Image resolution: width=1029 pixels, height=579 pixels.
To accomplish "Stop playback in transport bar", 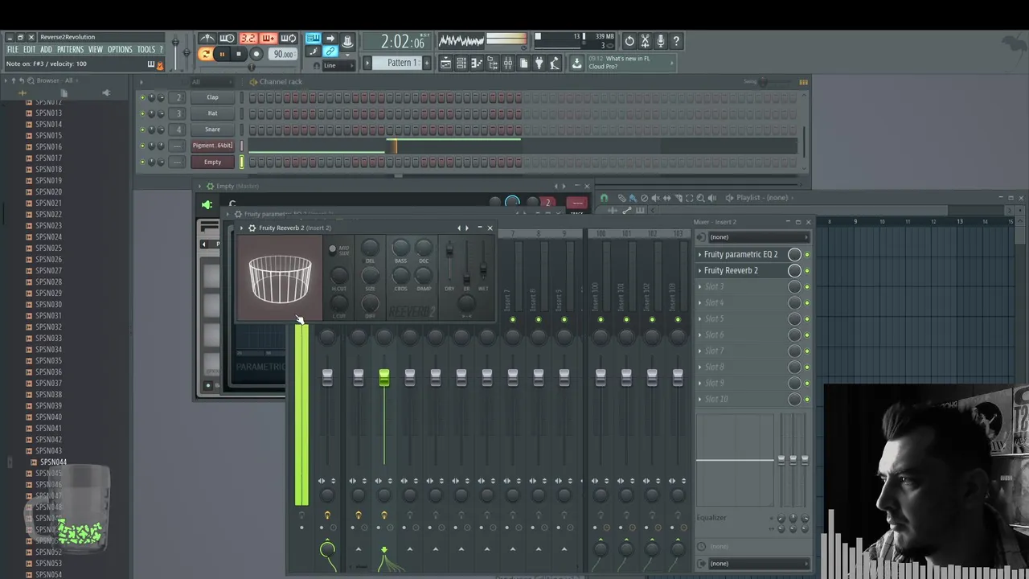I will point(238,54).
